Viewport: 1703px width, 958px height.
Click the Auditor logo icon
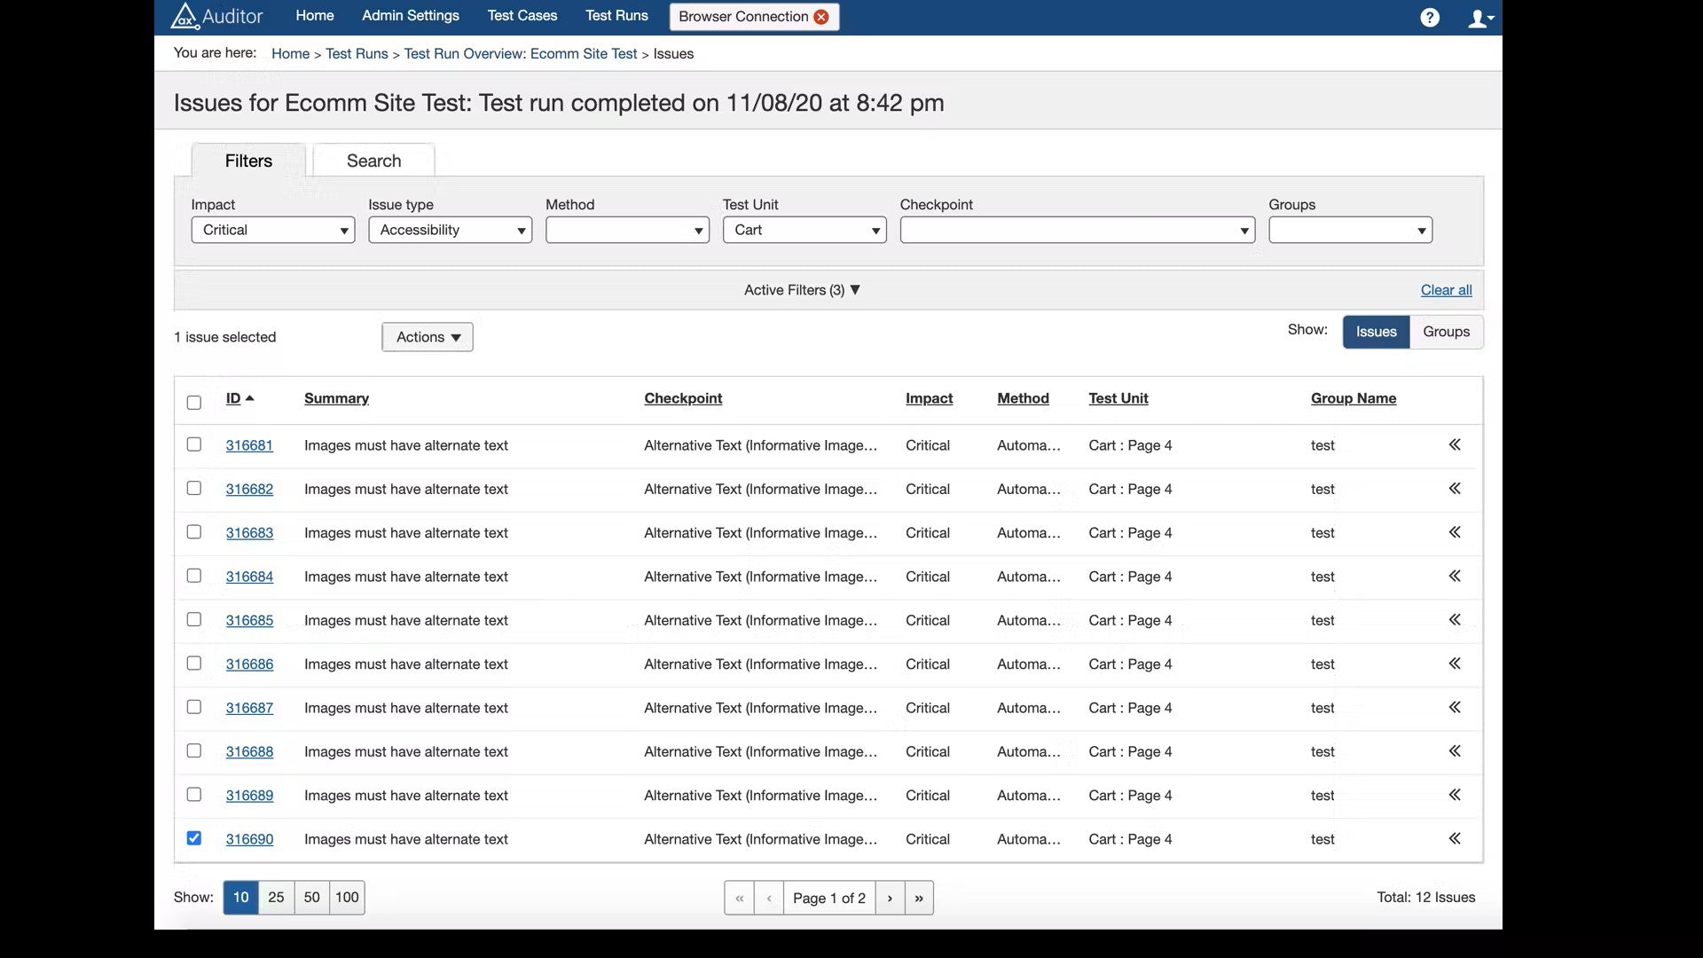tap(184, 16)
